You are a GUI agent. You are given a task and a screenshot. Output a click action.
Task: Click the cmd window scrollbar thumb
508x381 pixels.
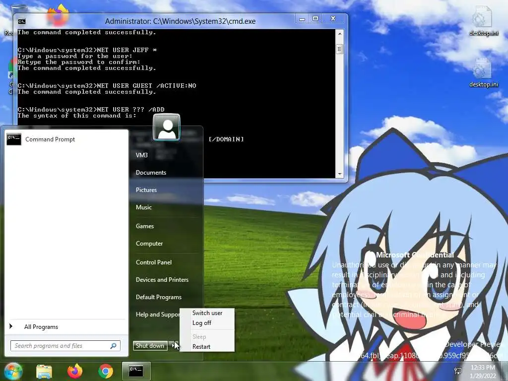click(339, 49)
